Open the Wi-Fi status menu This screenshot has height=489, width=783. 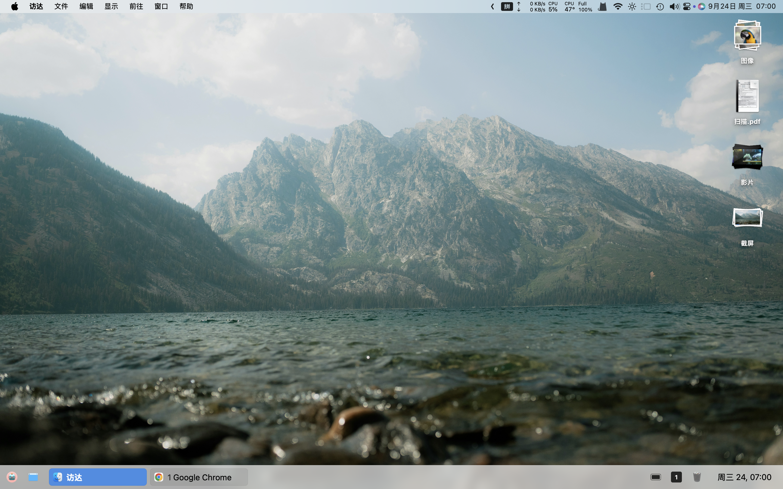pos(618,7)
